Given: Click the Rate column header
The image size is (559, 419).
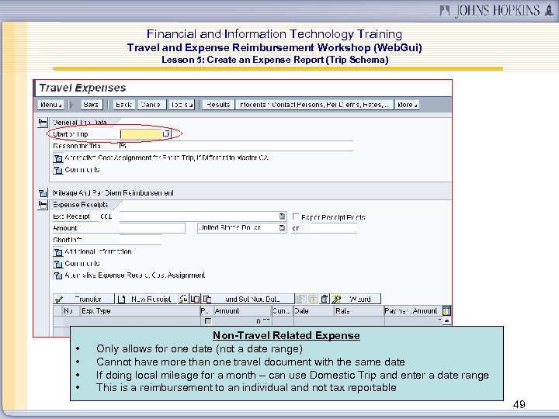Looking at the screenshot, I should tap(359, 310).
